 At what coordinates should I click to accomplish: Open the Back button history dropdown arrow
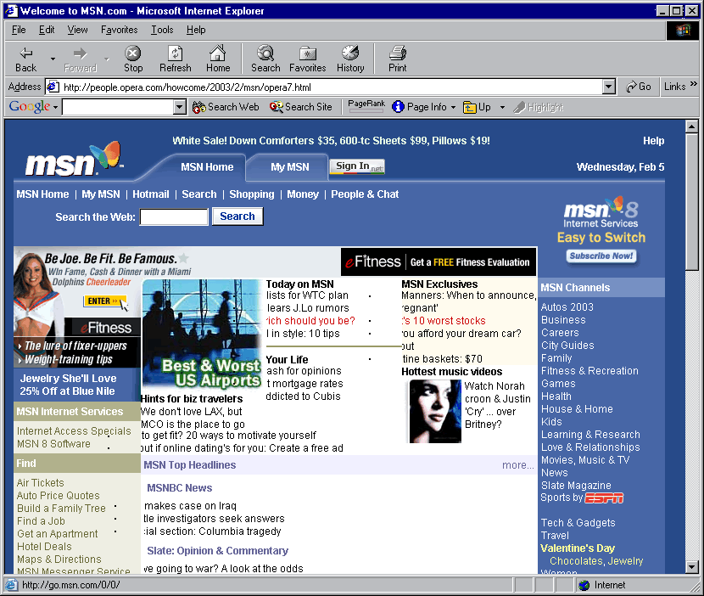(x=53, y=59)
